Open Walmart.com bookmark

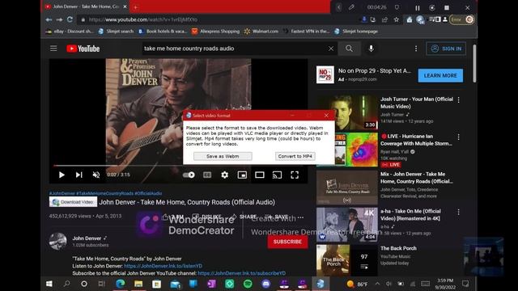261,32
